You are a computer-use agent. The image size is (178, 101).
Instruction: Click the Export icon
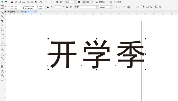[58, 2]
